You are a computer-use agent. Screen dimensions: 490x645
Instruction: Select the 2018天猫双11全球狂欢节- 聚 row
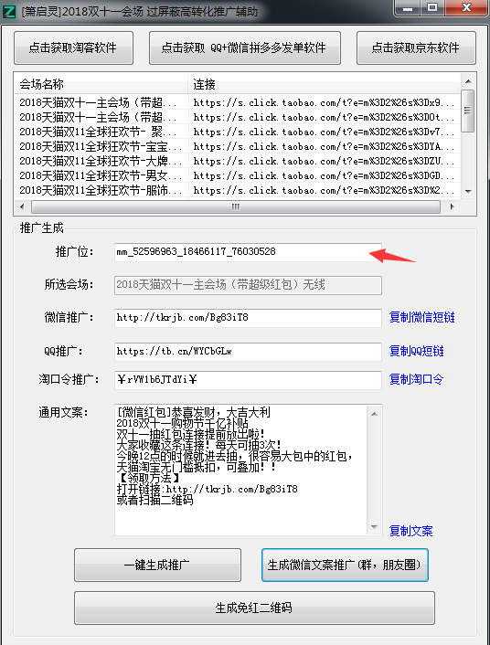[x=237, y=132]
